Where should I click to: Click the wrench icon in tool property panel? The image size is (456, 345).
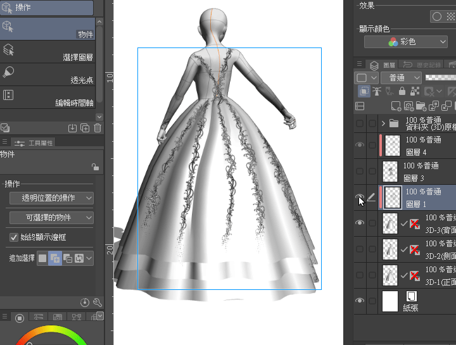click(x=98, y=302)
